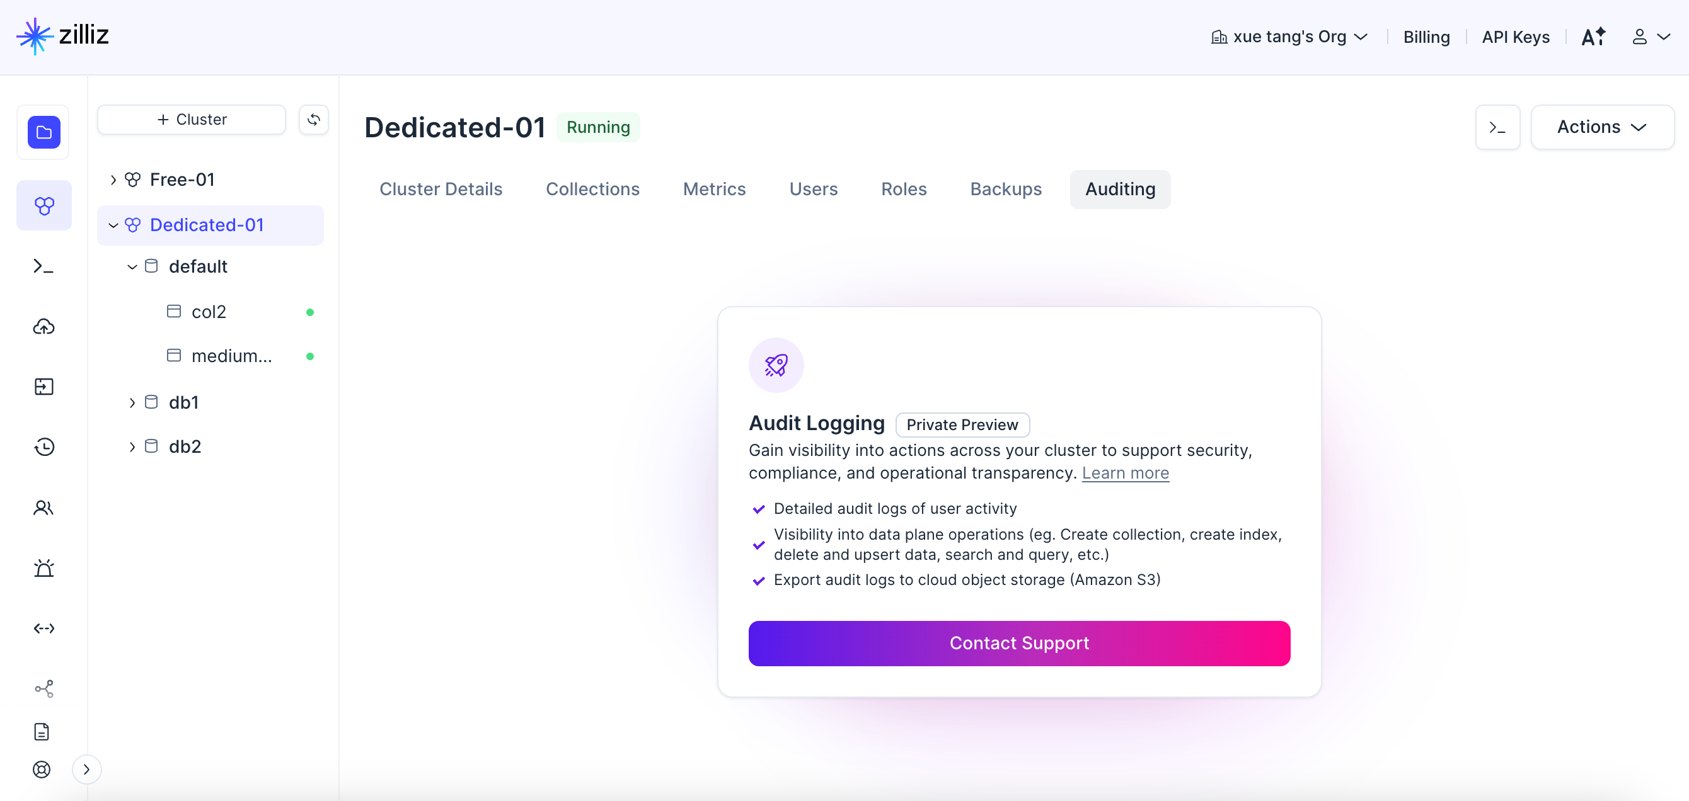Image resolution: width=1689 pixels, height=801 pixels.
Task: Switch to the Collections tab
Action: (x=592, y=190)
